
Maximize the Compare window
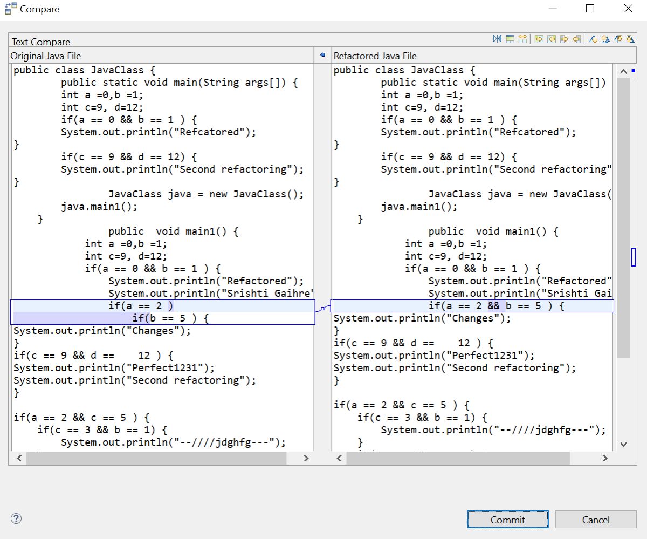click(x=590, y=9)
